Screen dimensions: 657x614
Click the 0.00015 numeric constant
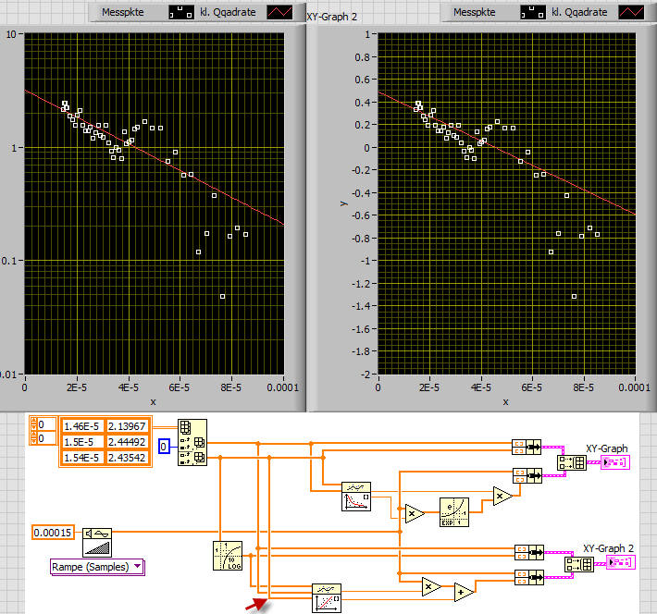click(x=54, y=533)
